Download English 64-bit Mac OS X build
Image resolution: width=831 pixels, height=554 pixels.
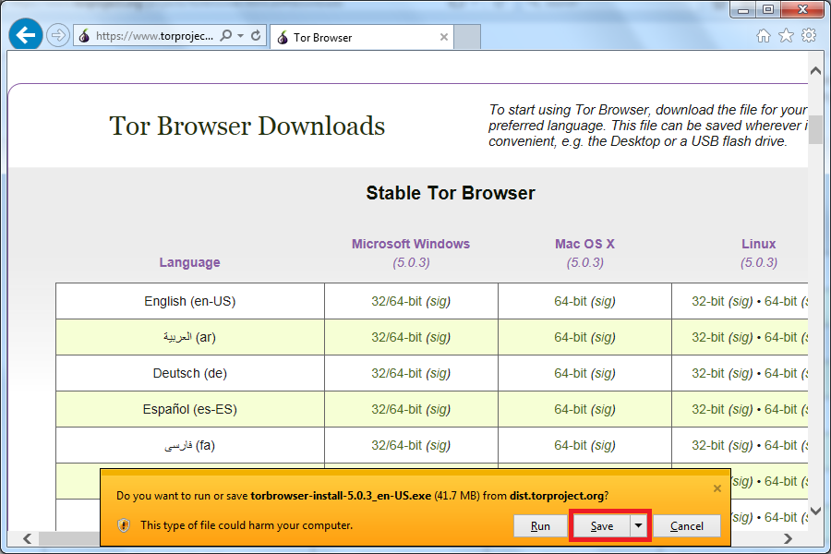[x=571, y=301]
